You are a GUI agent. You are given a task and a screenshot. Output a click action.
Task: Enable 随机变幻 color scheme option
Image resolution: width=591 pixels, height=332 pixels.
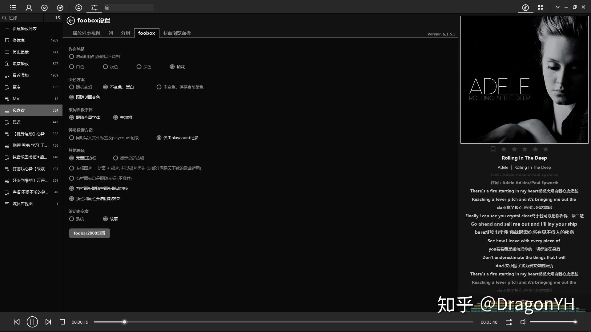pyautogui.click(x=71, y=87)
